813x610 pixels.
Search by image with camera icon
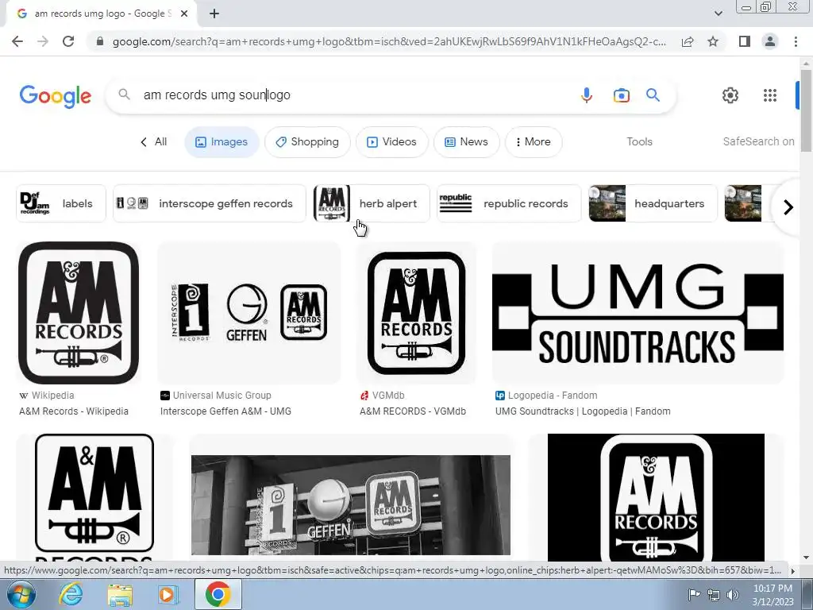(x=621, y=95)
